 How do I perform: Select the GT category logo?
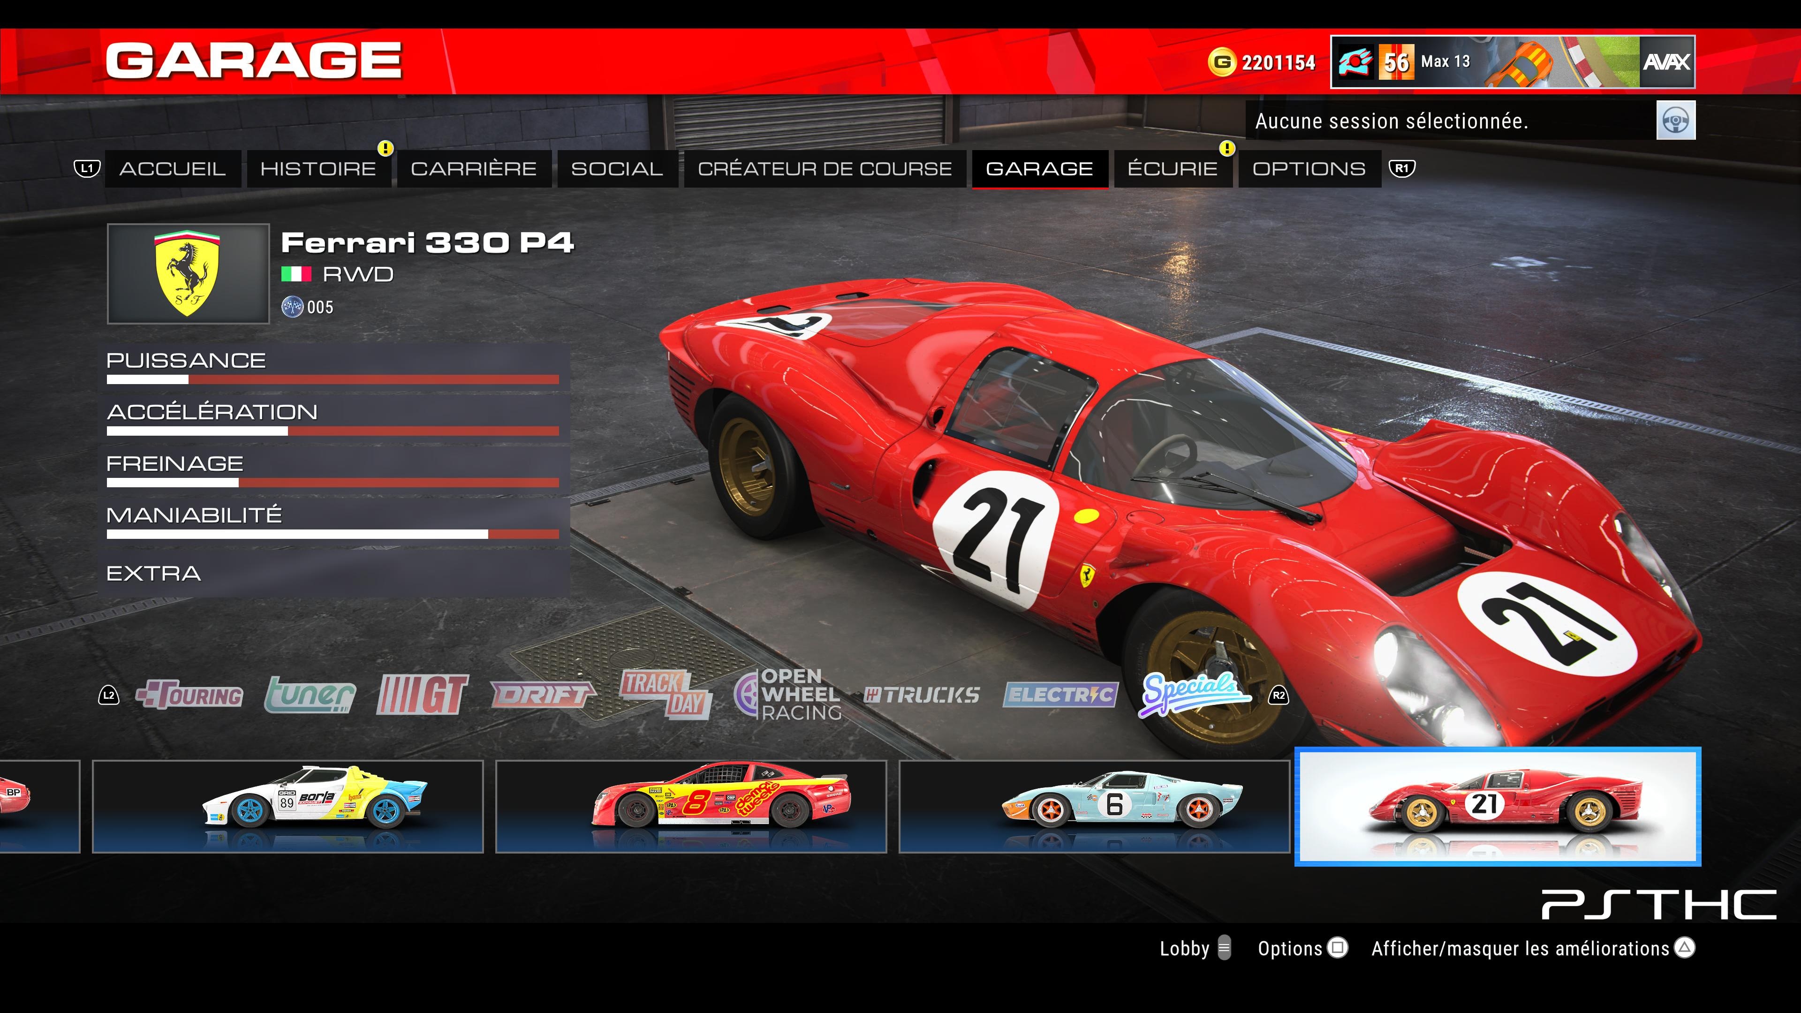click(422, 695)
